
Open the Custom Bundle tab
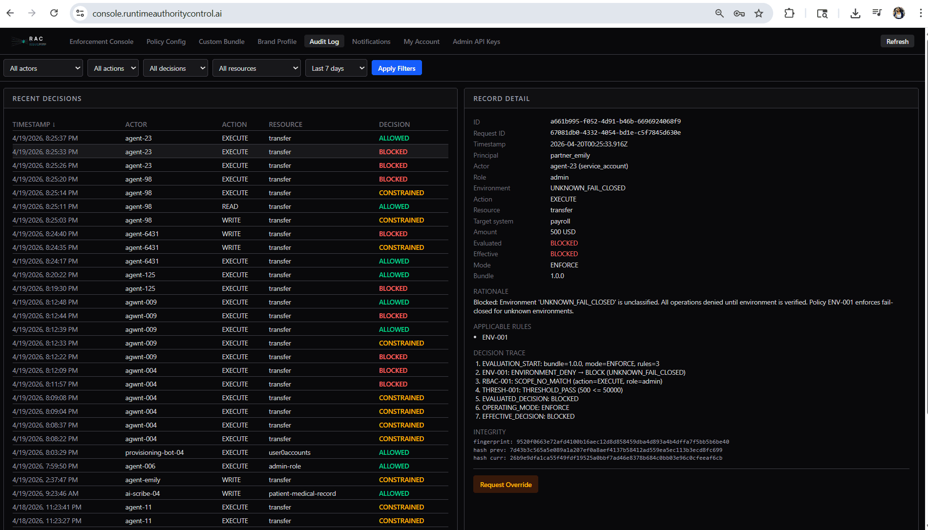[222, 41]
